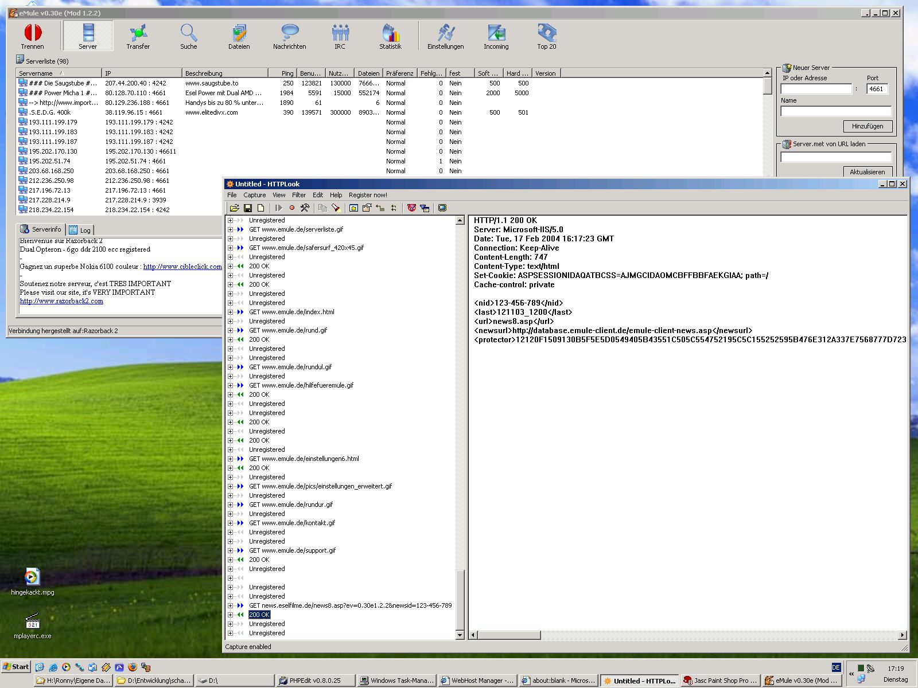
Task: Select server .S.E.D.G. 400k row
Action: click(390, 112)
